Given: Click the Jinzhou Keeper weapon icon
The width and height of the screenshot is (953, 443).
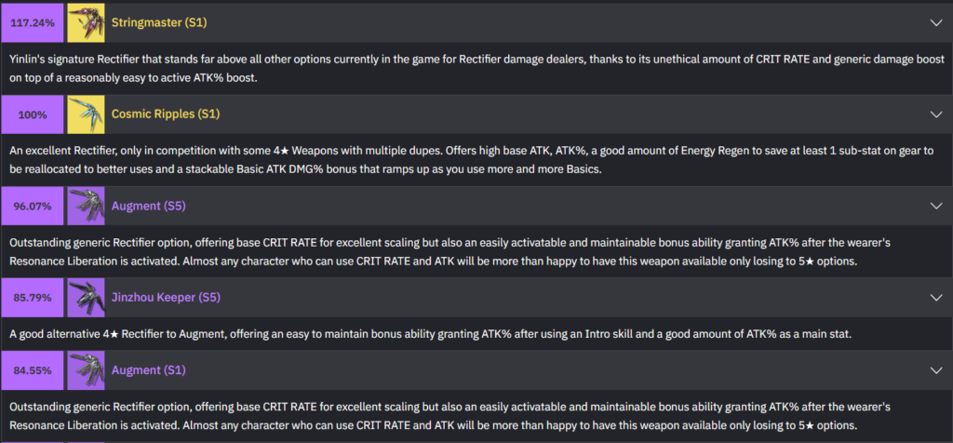Looking at the screenshot, I should coord(85,298).
